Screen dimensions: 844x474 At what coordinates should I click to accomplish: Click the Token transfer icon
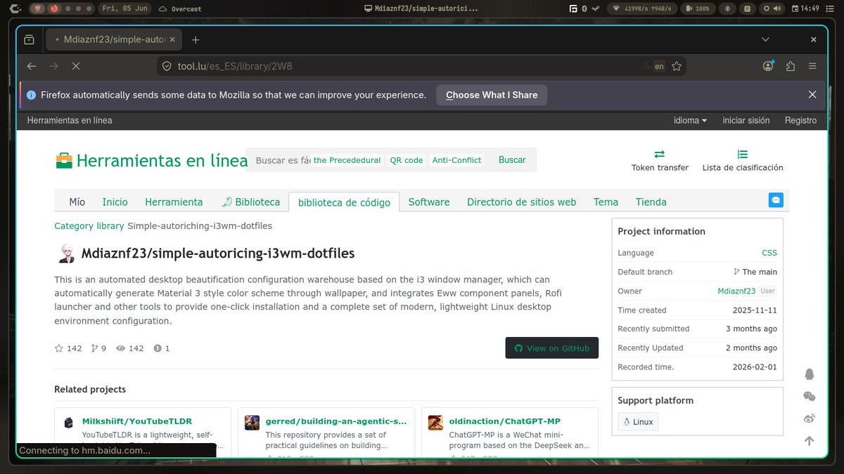point(660,154)
